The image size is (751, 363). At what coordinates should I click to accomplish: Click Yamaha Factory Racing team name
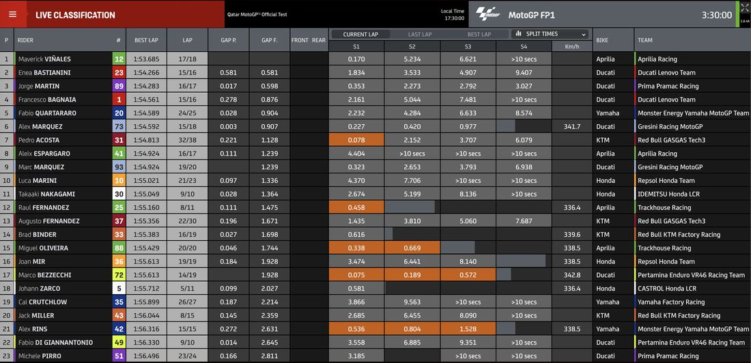(671, 302)
